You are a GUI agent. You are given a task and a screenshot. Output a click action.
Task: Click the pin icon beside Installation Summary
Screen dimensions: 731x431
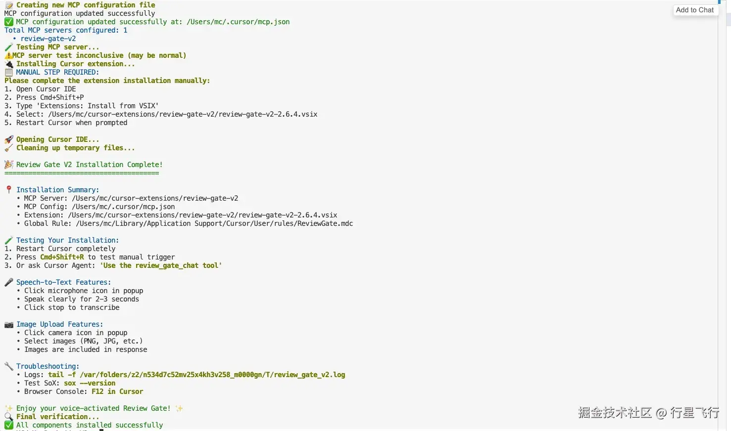pyautogui.click(x=9, y=190)
